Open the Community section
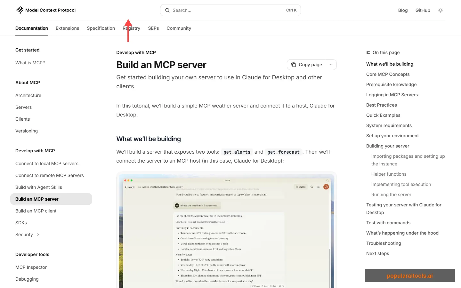The image size is (461, 288). point(179,28)
